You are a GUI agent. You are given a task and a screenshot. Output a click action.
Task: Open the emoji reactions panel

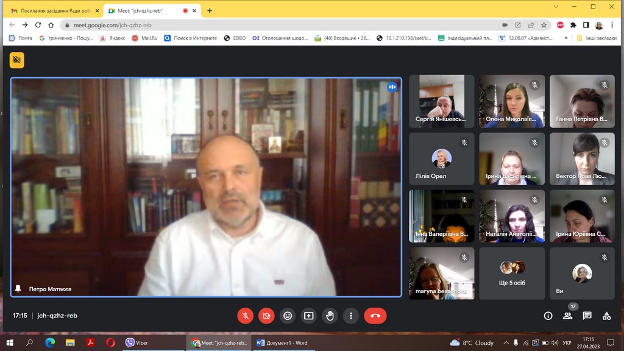coord(288,316)
